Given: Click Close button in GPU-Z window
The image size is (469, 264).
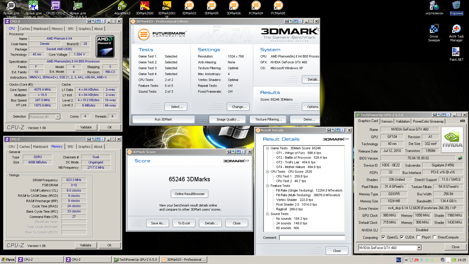Looking at the screenshot, I should point(456,247).
